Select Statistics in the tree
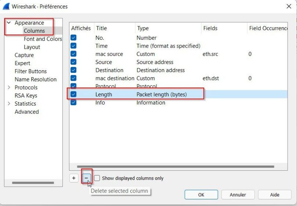The image size is (297, 206). (25, 104)
